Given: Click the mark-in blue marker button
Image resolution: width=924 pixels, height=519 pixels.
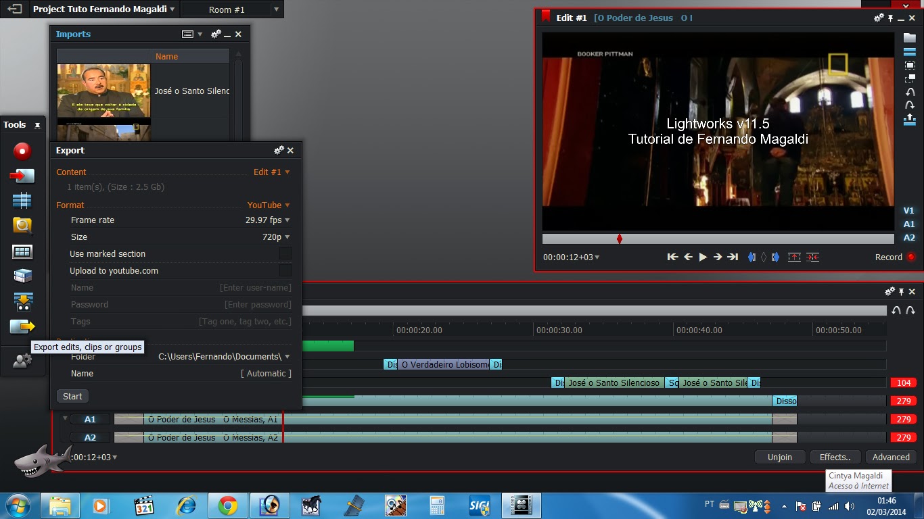Looking at the screenshot, I should point(752,257).
